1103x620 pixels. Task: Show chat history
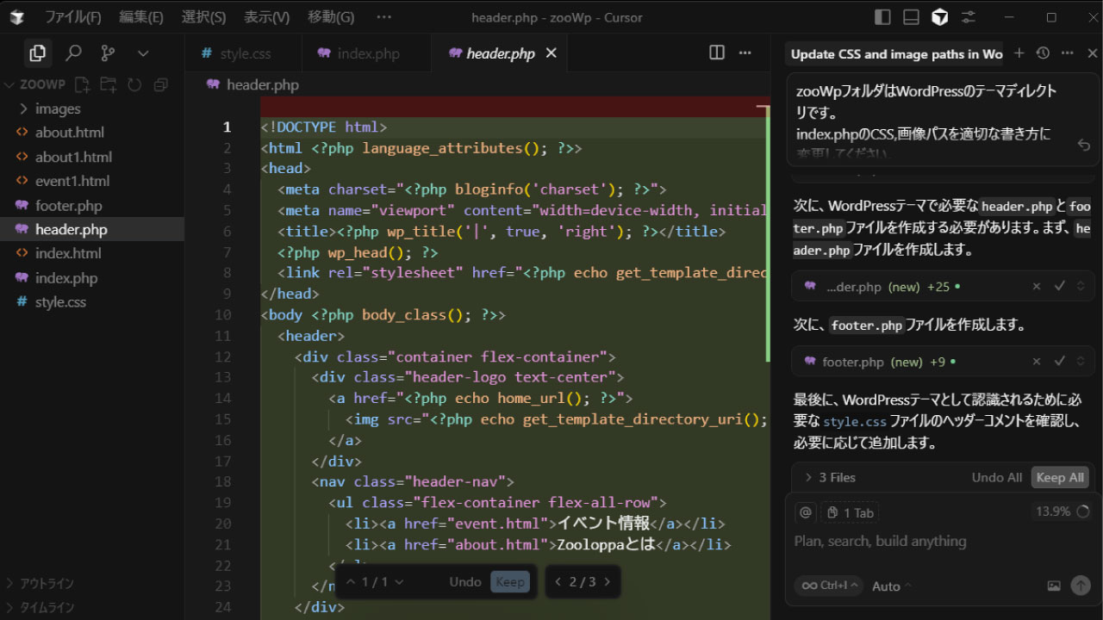tap(1043, 53)
